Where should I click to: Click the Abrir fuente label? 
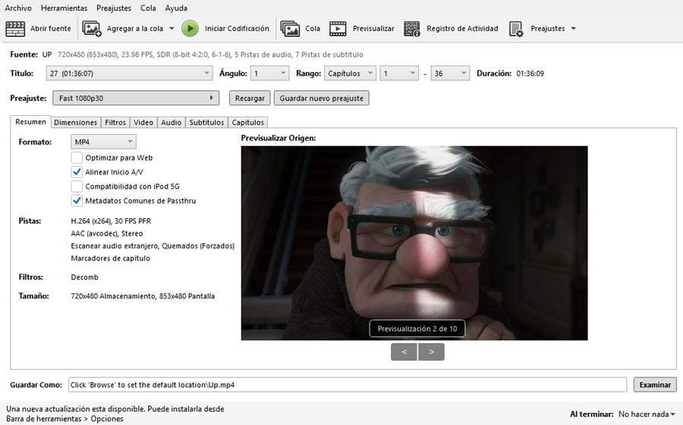pos(51,29)
